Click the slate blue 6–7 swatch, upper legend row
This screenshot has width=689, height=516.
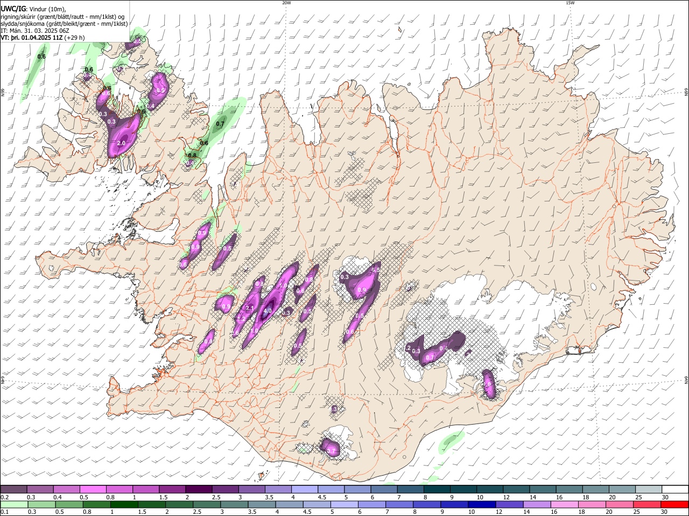click(x=383, y=489)
